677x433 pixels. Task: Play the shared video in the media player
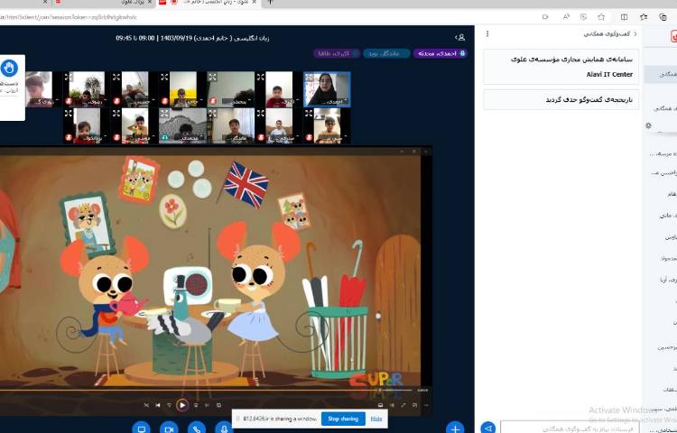click(182, 405)
